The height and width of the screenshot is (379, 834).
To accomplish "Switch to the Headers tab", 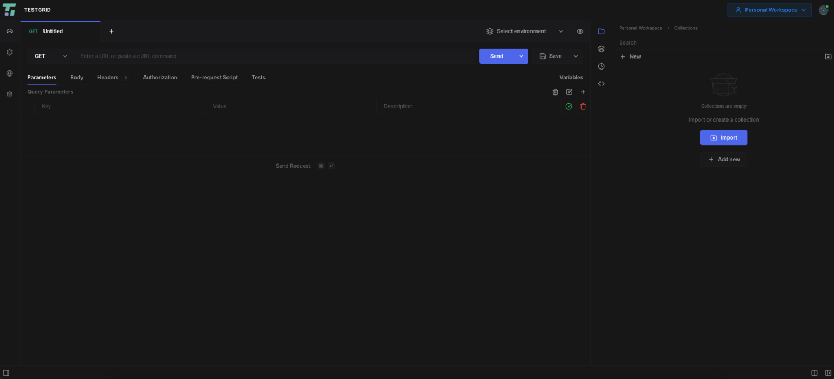I will pyautogui.click(x=112, y=78).
